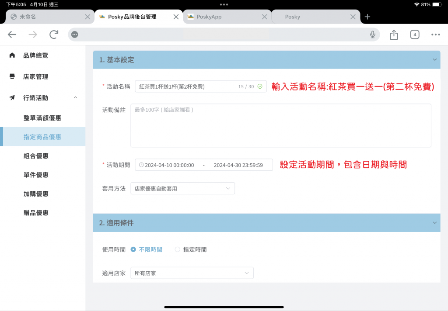The image size is (448, 311).
Task: Click the green check icon in 活動名稱 field
Action: point(260,86)
